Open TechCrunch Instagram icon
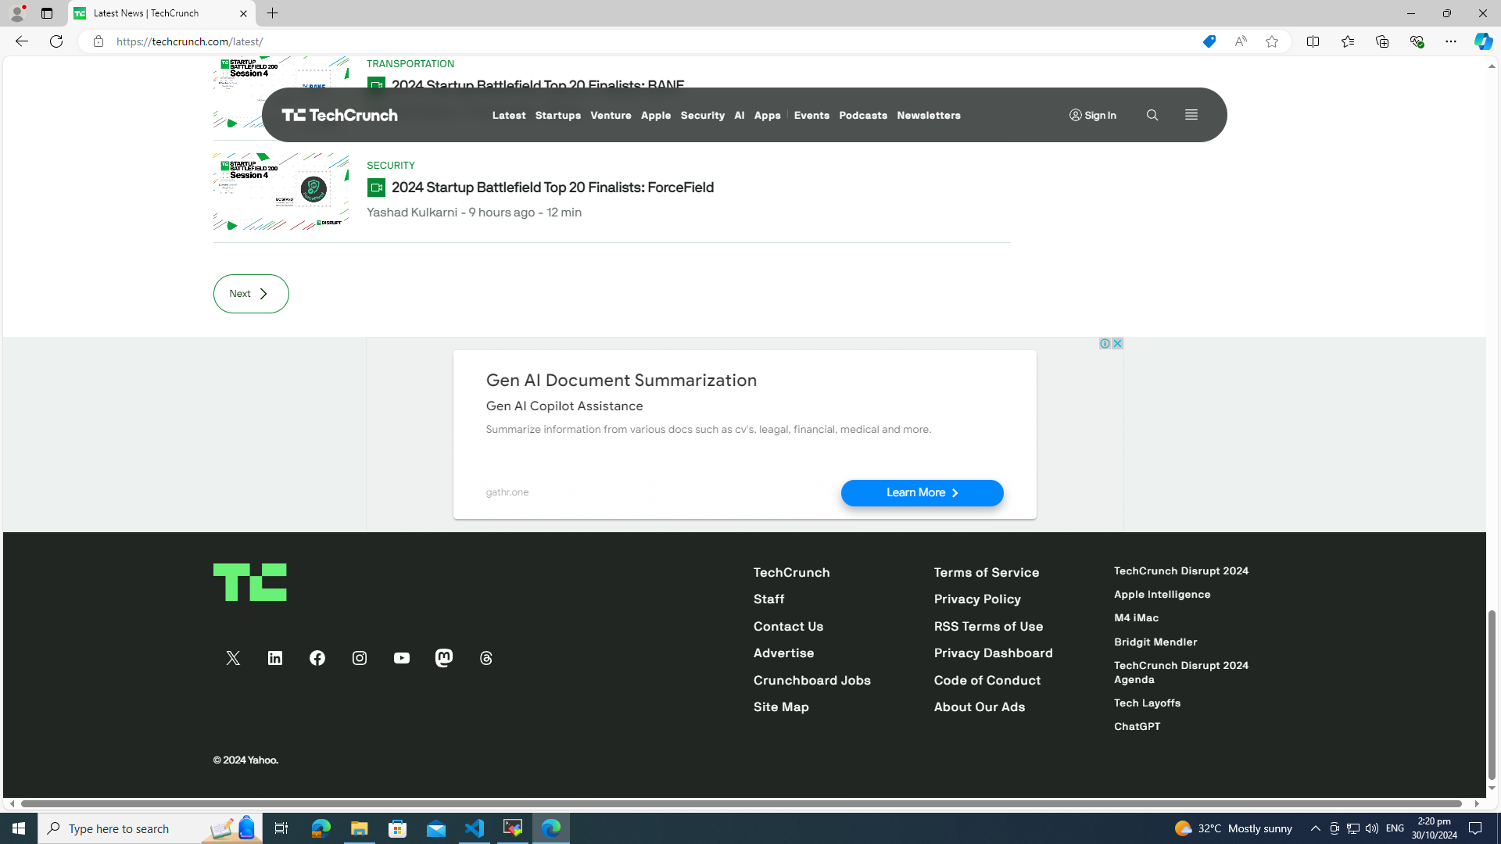 pos(360,658)
